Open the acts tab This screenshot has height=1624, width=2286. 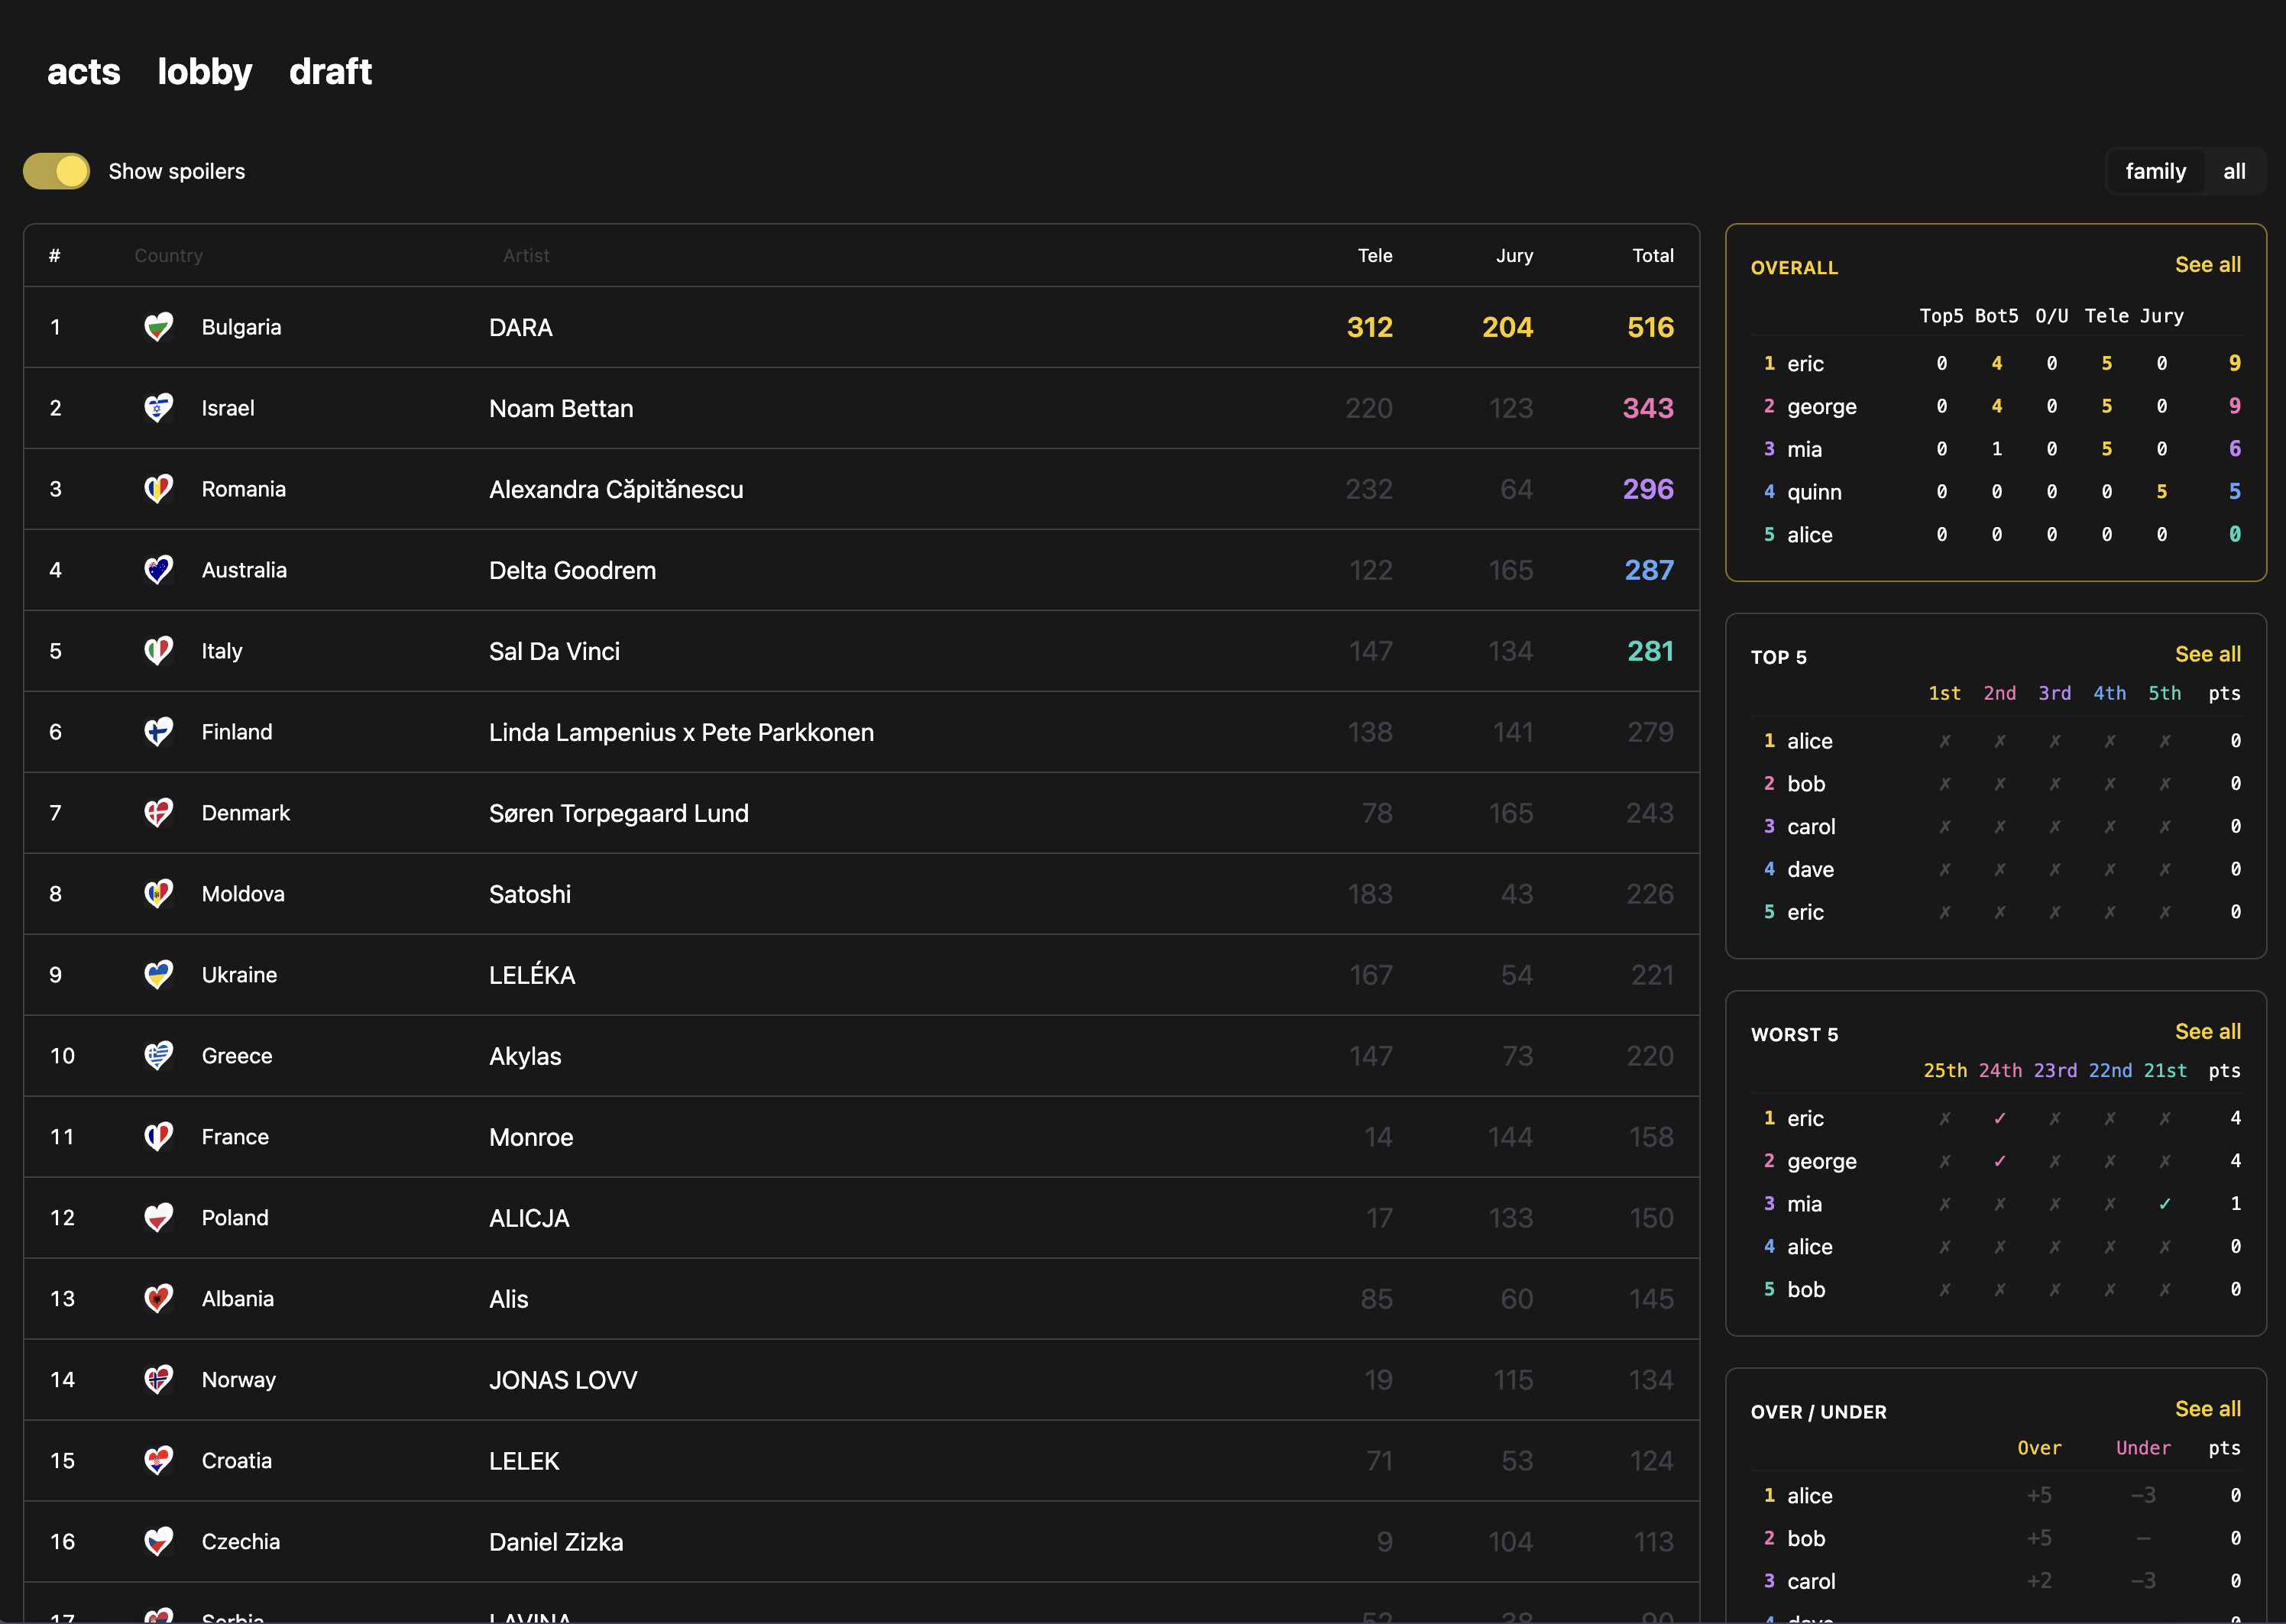click(x=84, y=72)
